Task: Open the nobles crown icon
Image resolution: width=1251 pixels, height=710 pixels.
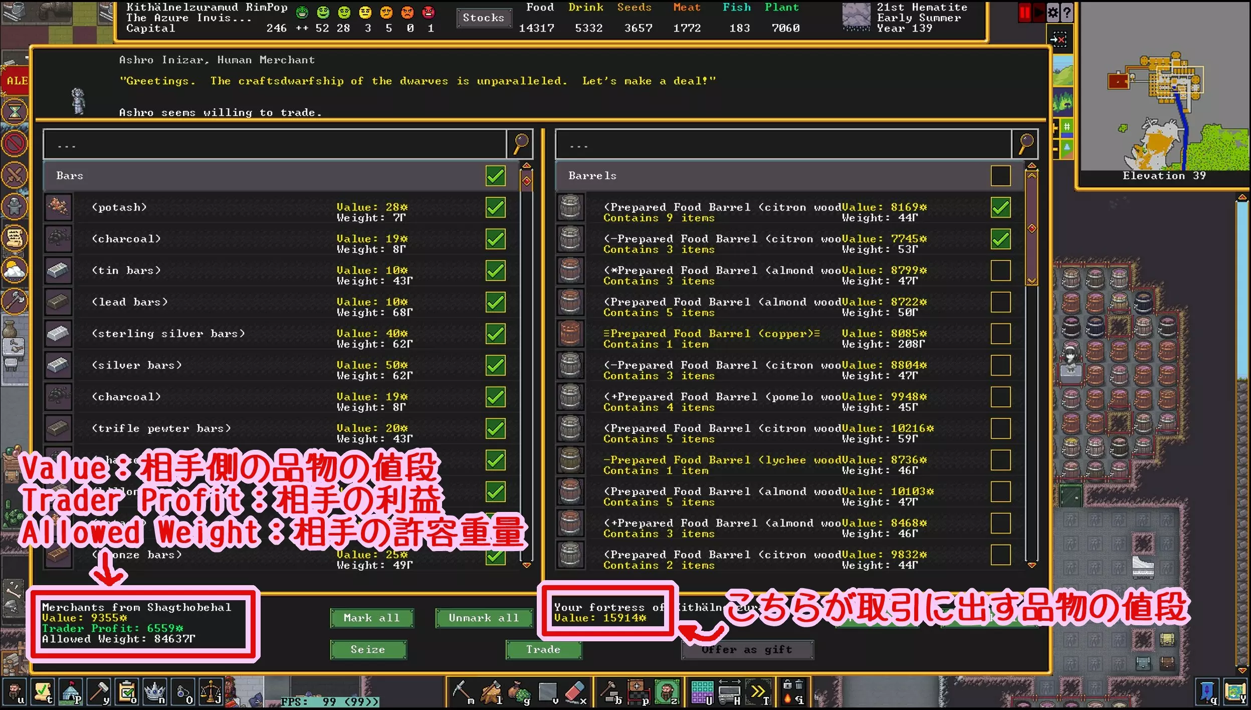Action: click(155, 692)
